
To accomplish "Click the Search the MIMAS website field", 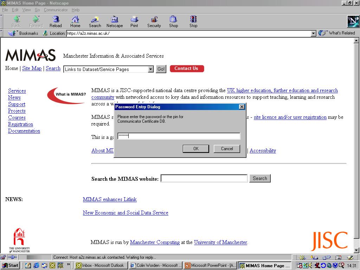I will (204, 178).
